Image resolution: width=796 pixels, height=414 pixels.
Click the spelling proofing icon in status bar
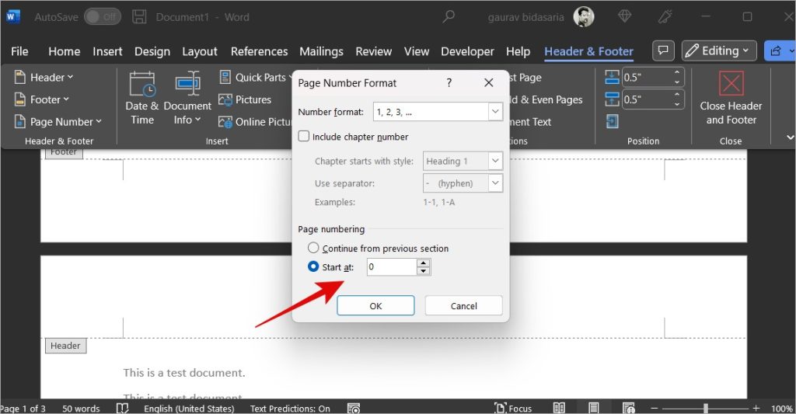tap(122, 408)
